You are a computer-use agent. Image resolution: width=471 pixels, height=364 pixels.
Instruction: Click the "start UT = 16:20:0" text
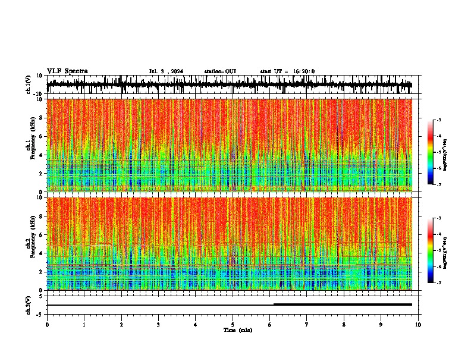click(x=287, y=71)
